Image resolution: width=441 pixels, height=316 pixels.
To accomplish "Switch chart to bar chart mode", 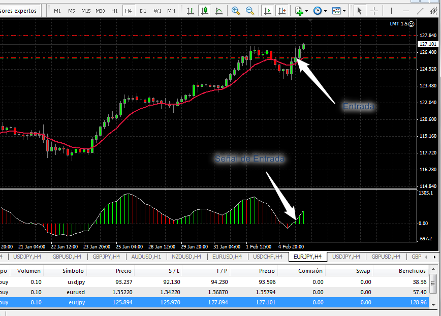I will tap(191, 11).
